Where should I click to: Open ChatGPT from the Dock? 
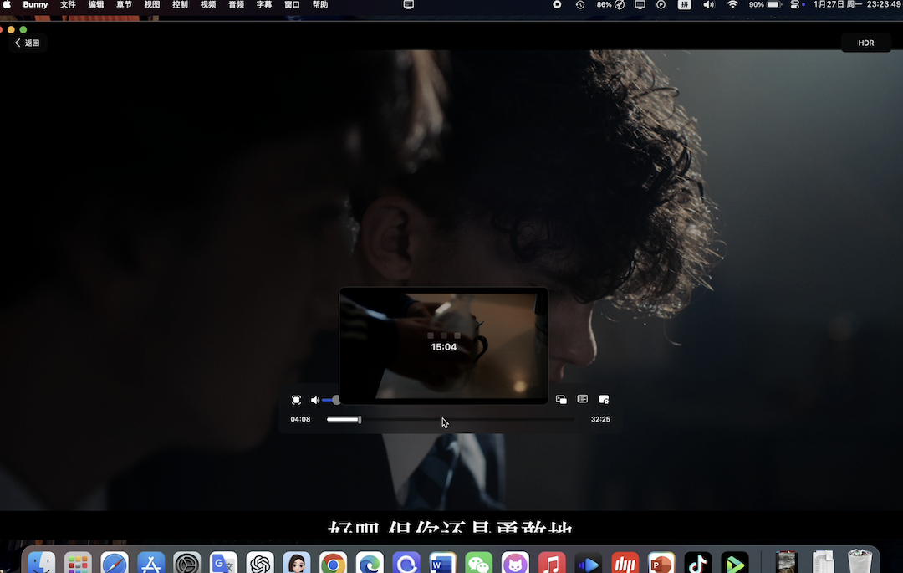click(x=260, y=563)
